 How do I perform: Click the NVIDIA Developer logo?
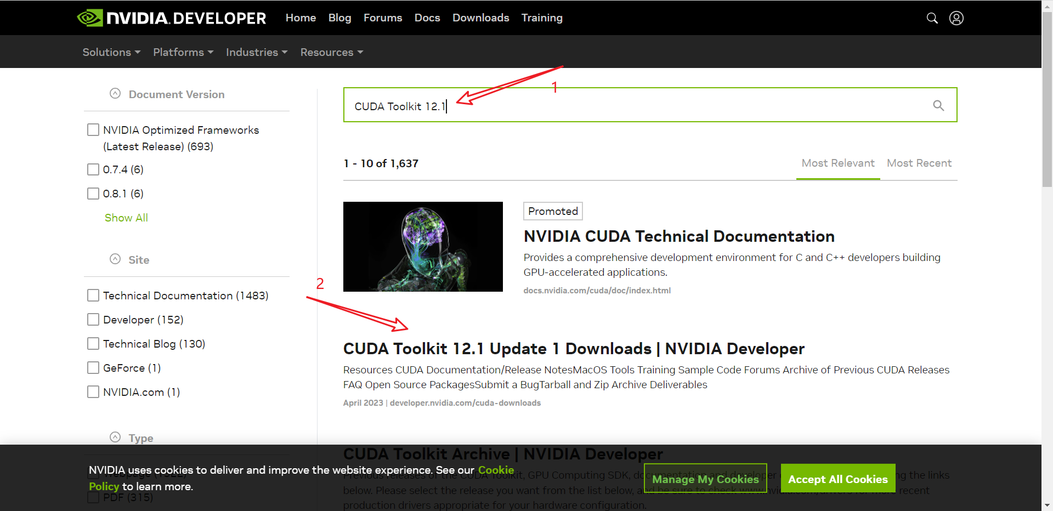click(172, 18)
